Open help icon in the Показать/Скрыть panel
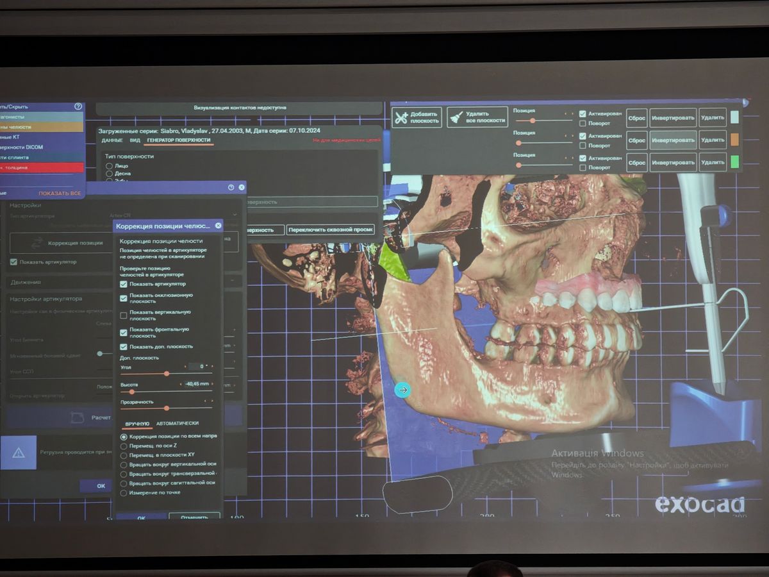Viewport: 769px width, 577px height. tap(78, 106)
